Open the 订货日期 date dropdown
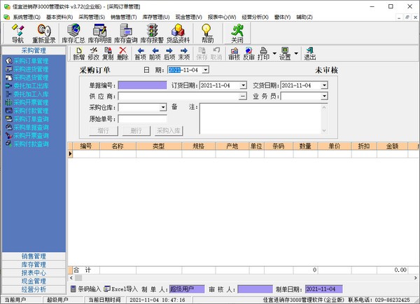 243,85
